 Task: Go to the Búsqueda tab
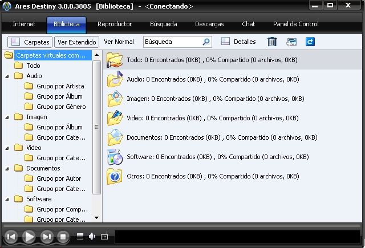pos(164,24)
